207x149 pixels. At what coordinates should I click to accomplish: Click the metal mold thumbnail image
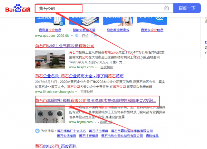(50, 114)
